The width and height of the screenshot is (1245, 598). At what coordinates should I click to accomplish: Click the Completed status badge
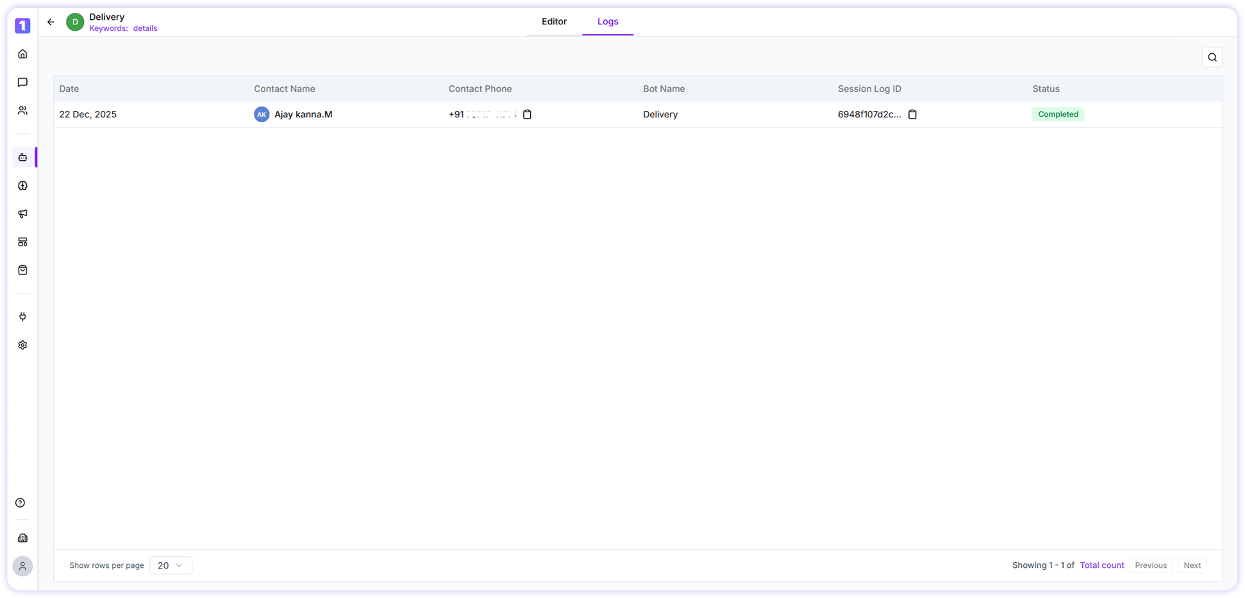(x=1058, y=115)
